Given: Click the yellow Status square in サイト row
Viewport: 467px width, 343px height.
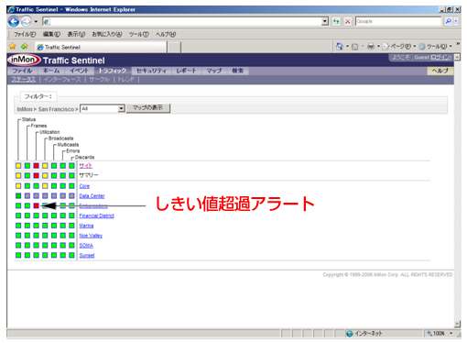Looking at the screenshot, I should tap(18, 166).
